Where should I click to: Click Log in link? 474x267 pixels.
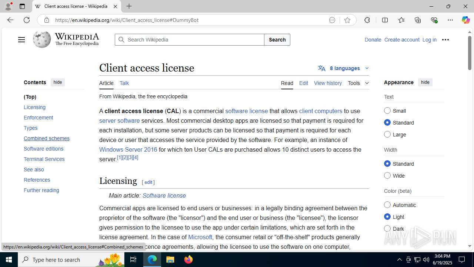tap(430, 40)
